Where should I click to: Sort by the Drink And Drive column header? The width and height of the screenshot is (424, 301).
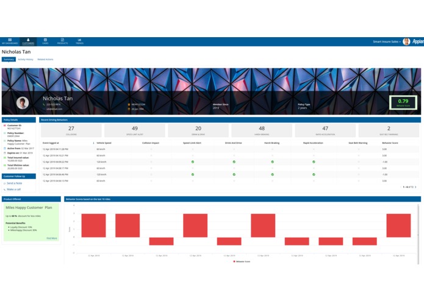coord(234,143)
